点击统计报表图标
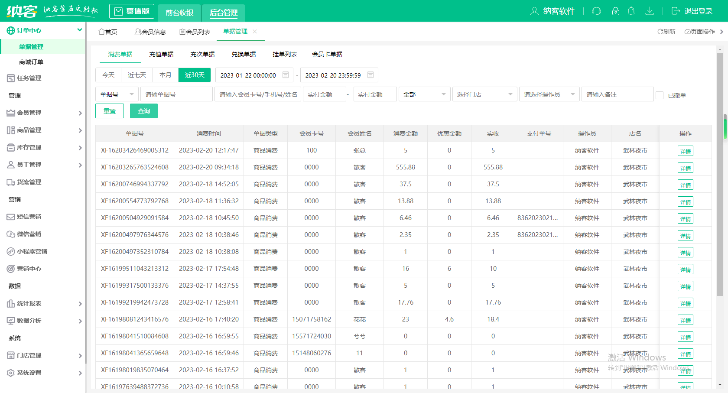 coord(10,303)
